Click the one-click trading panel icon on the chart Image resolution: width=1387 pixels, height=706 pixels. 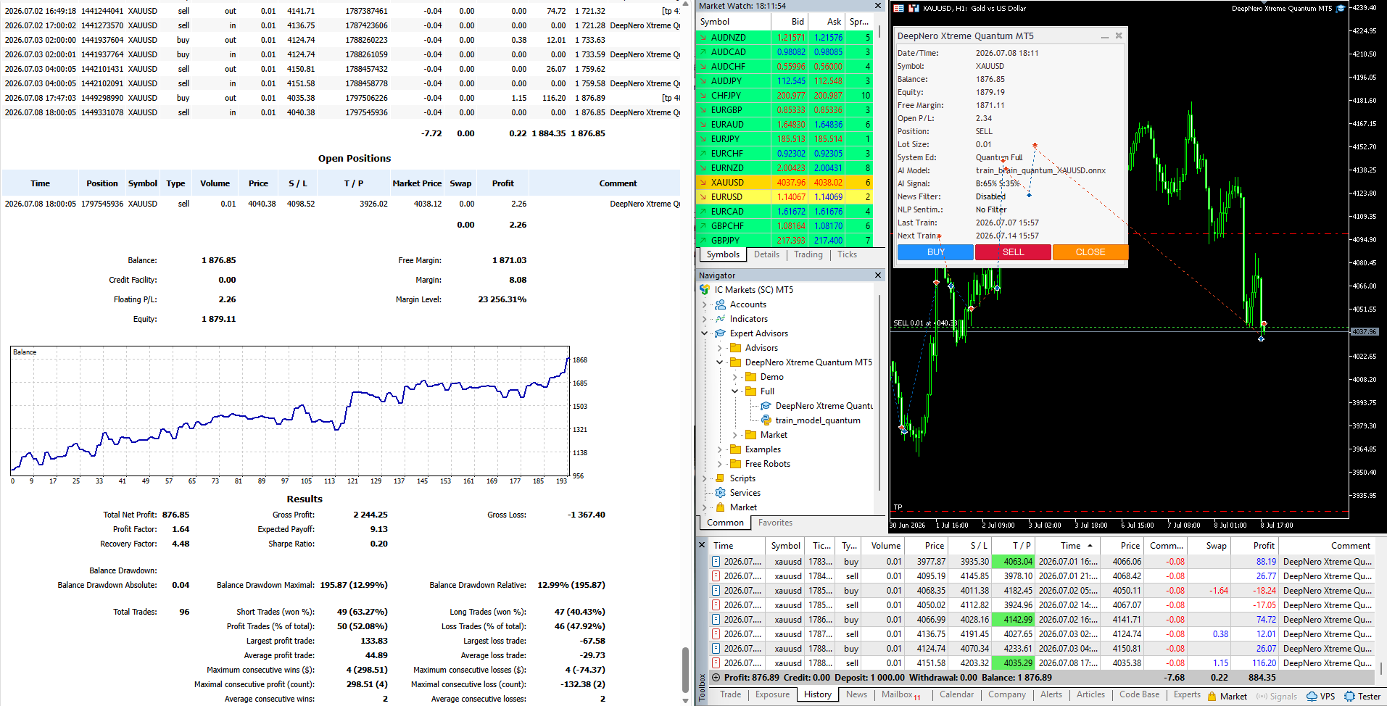[899, 9]
